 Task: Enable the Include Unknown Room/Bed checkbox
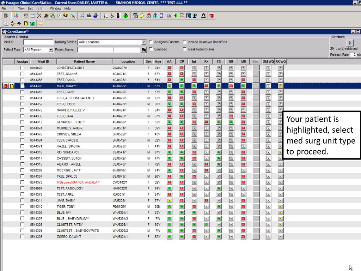click(x=185, y=42)
